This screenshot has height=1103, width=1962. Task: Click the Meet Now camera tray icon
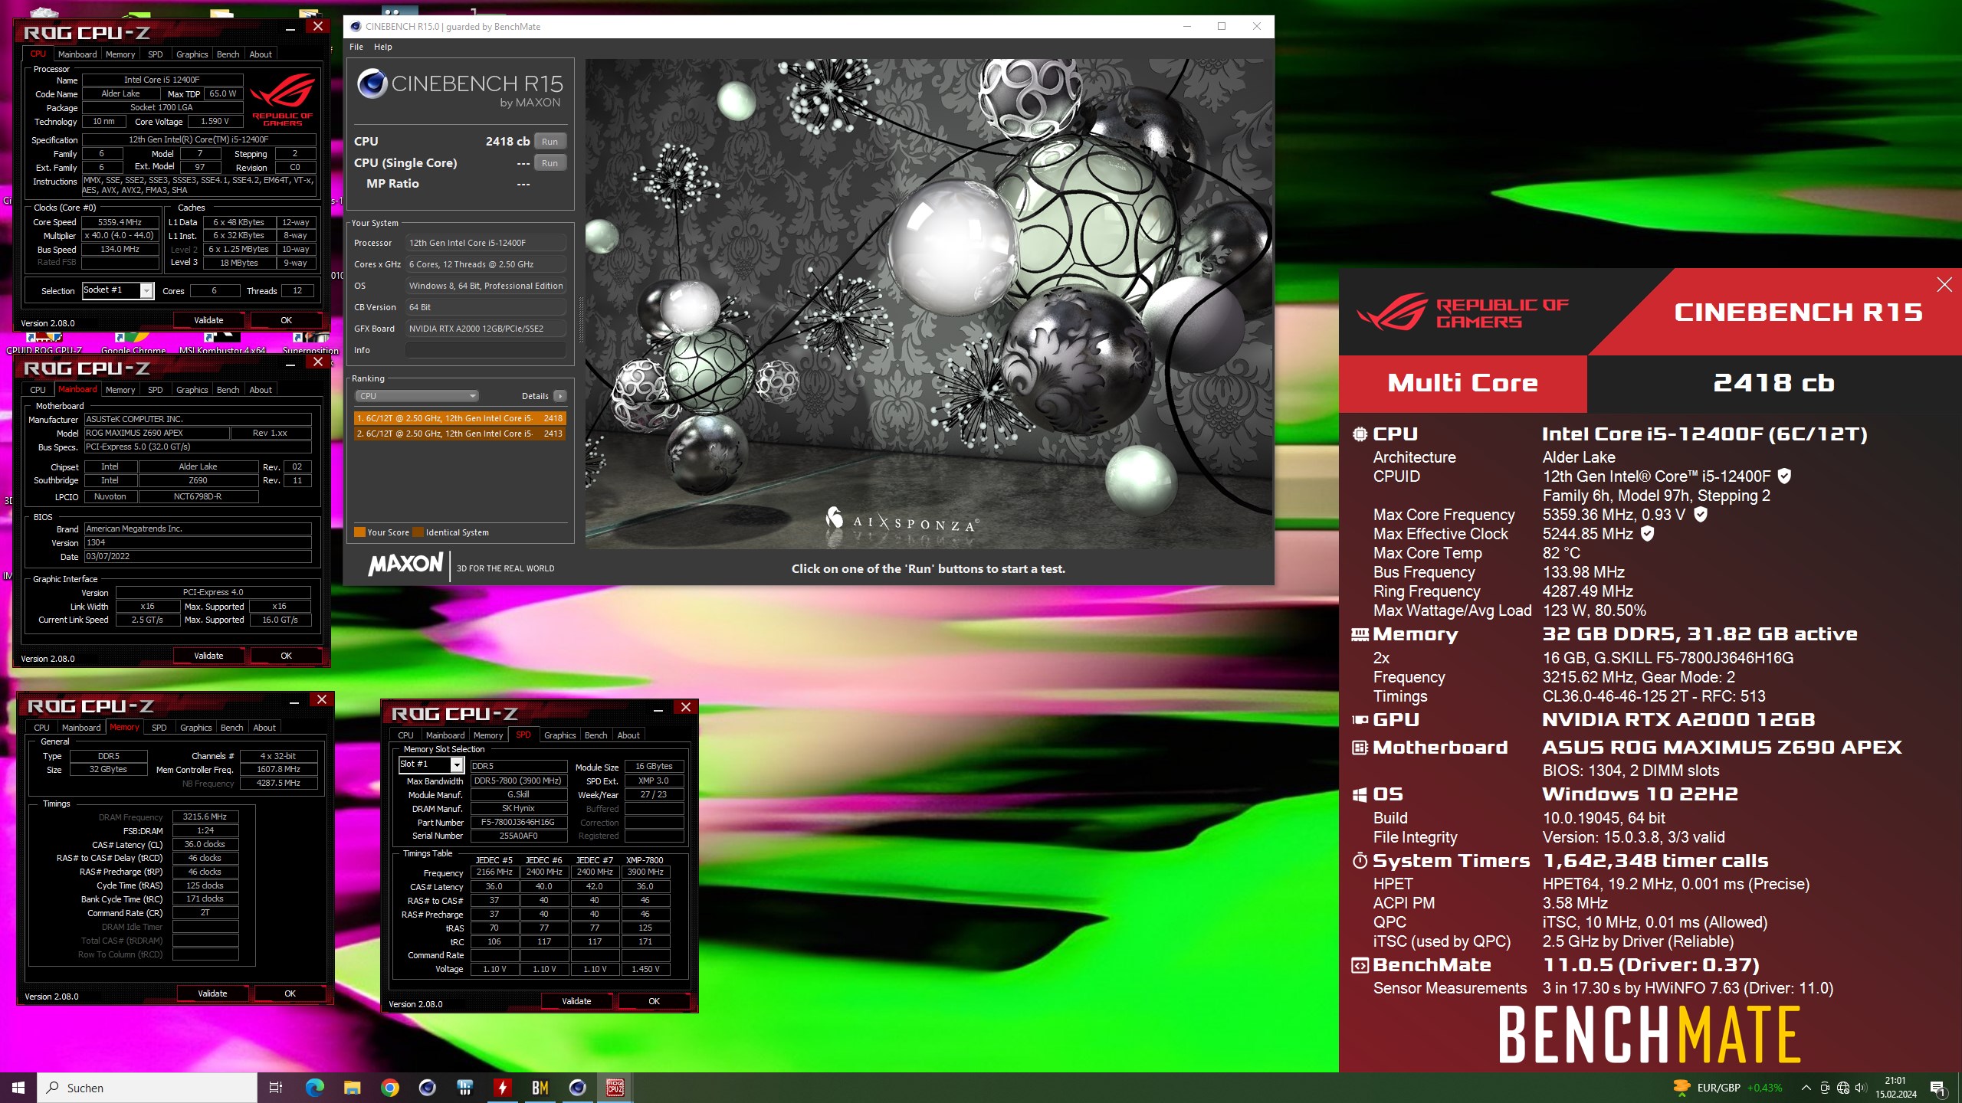1825,1088
